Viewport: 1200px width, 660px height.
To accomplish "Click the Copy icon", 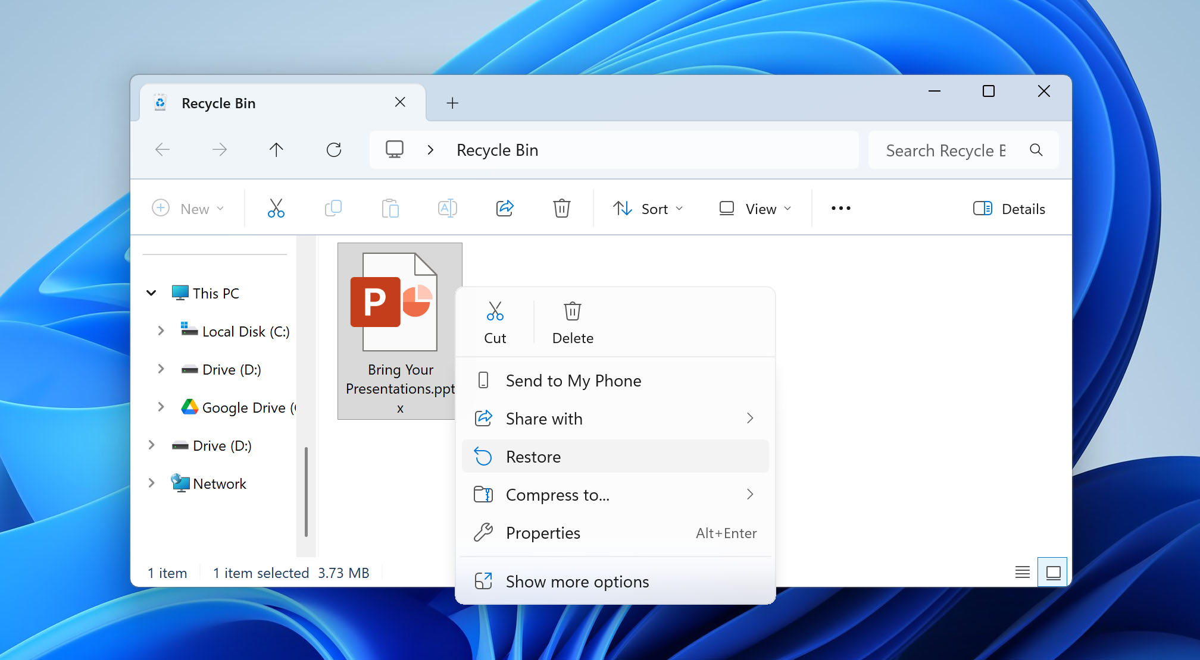I will pyautogui.click(x=333, y=208).
